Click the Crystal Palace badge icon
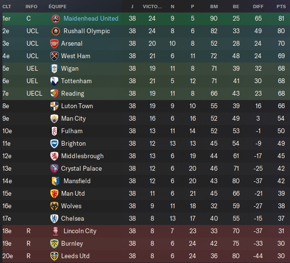 tap(54, 168)
